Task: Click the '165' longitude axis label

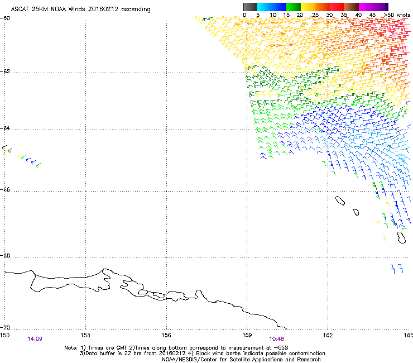Action: [x=409, y=335]
